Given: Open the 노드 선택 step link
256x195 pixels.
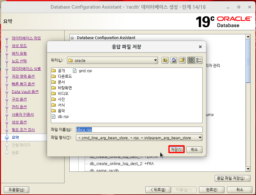Looking at the screenshot, I should pyautogui.click(x=19, y=61).
